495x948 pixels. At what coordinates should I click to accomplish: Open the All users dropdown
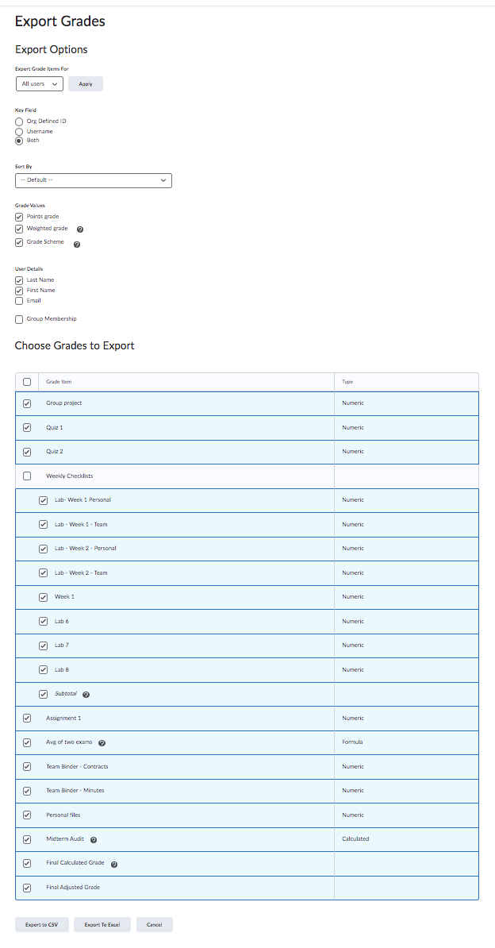point(40,83)
